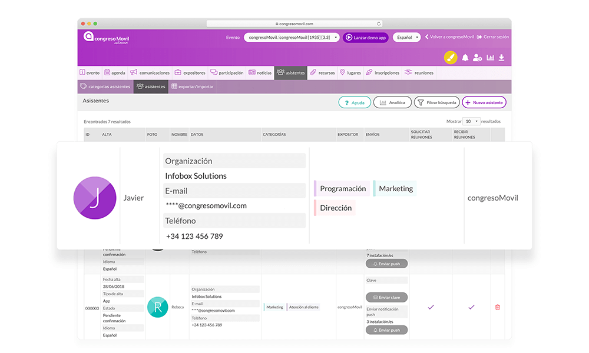Open the user settings icon
Viewport: 589px width, 353px height.
point(478,58)
